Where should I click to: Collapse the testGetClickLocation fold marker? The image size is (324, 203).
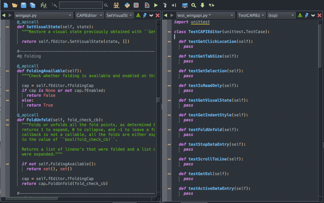[169, 41]
